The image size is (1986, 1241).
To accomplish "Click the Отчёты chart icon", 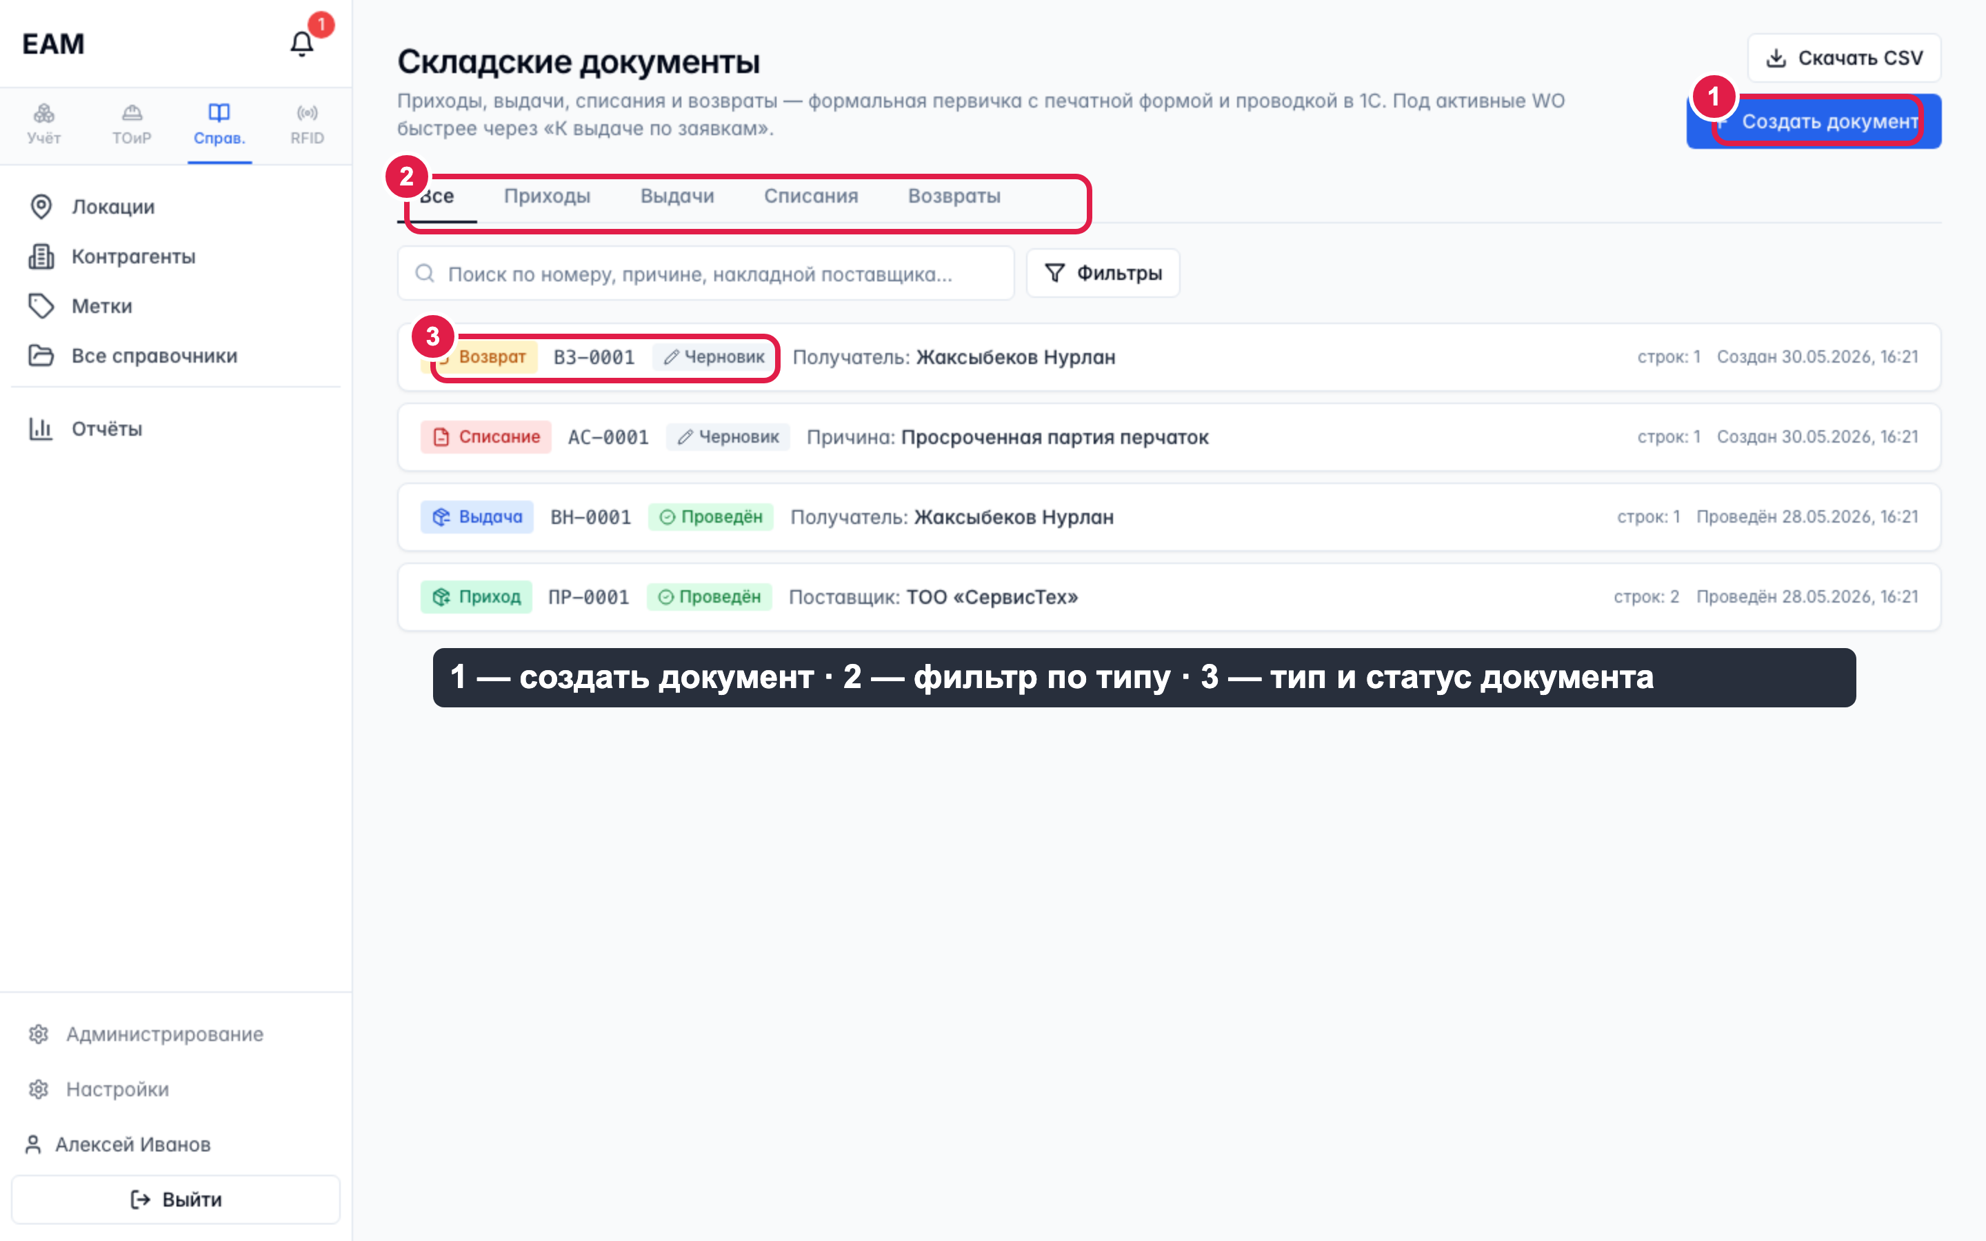I will (41, 428).
